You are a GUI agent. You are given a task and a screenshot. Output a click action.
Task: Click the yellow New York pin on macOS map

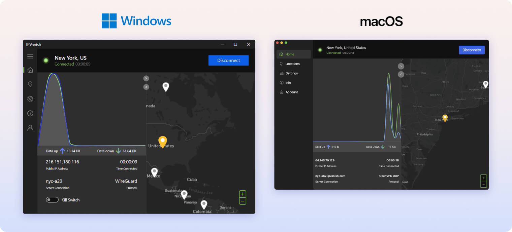tap(445, 118)
